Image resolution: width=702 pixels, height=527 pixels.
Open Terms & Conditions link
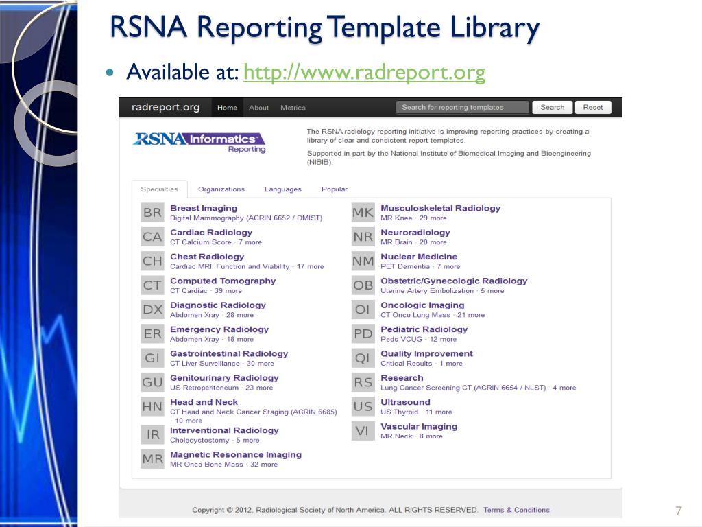click(516, 510)
